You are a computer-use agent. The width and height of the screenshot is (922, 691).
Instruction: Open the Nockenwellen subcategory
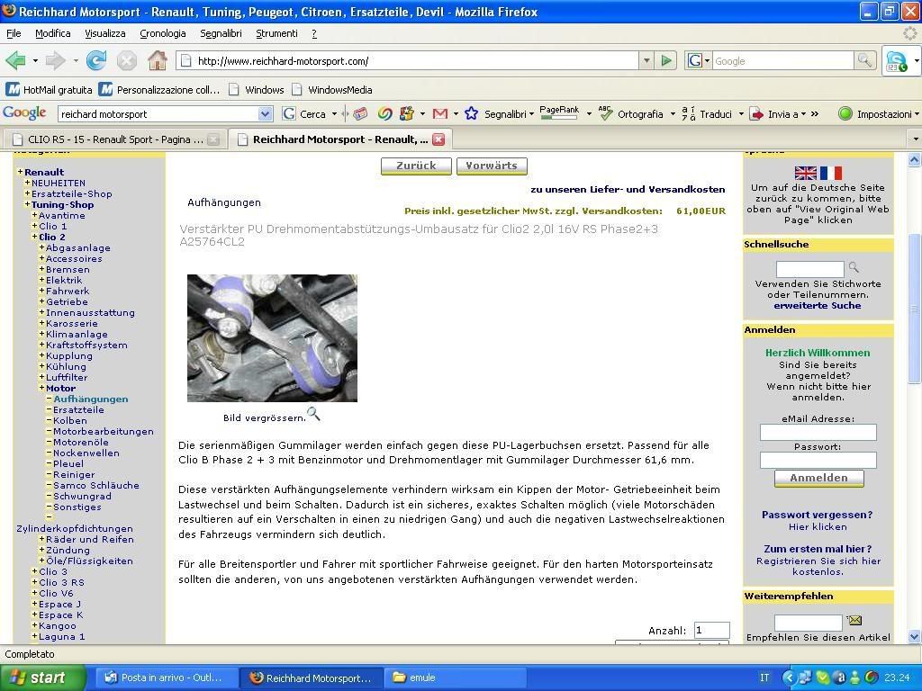[x=86, y=453]
